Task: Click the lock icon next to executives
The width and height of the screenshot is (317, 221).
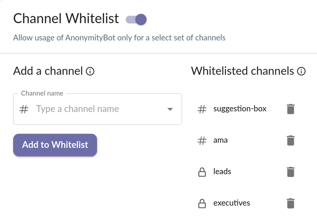Action: [202, 203]
